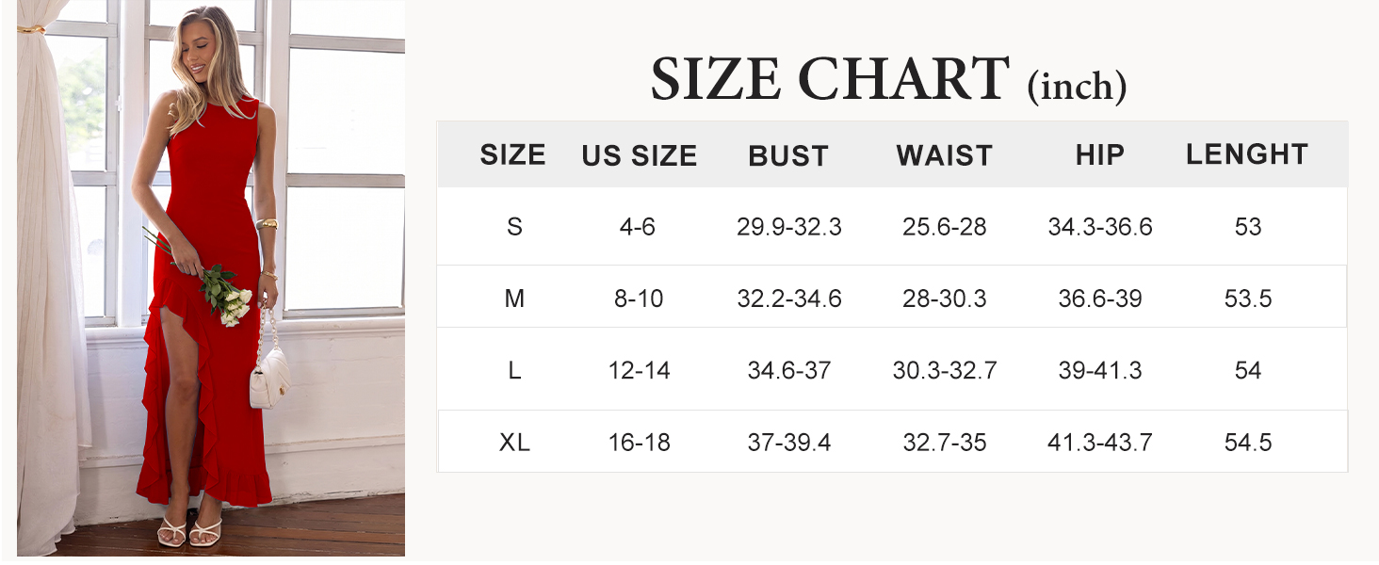Click length value 53.5
This screenshot has width=1379, height=565.
click(x=1248, y=299)
